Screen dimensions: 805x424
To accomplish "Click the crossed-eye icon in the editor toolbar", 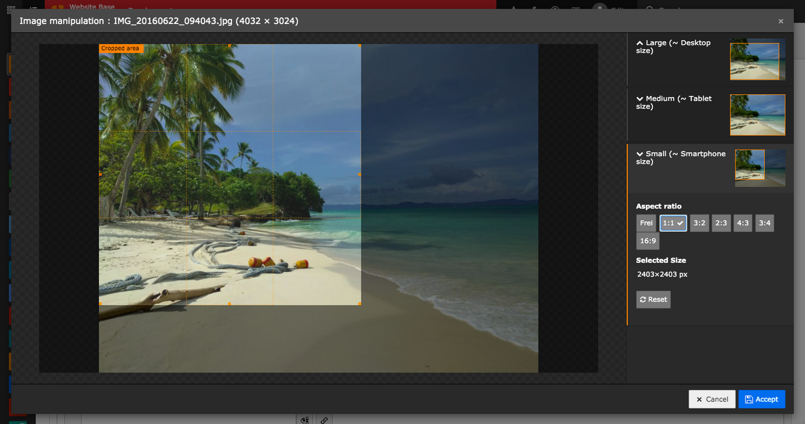I will coord(304,419).
